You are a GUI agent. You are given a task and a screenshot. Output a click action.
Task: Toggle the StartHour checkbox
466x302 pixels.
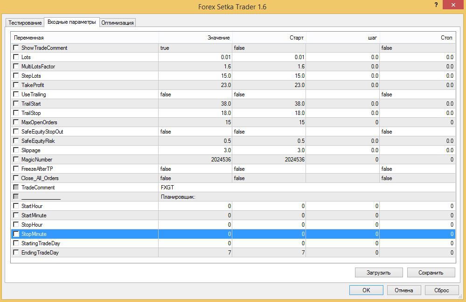(16, 206)
